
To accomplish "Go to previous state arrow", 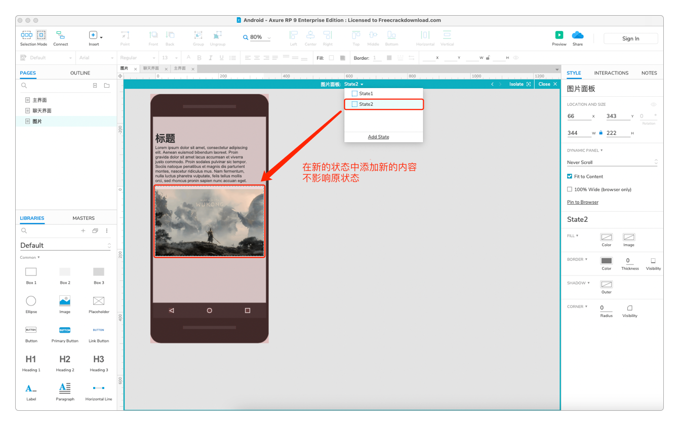I will (492, 84).
